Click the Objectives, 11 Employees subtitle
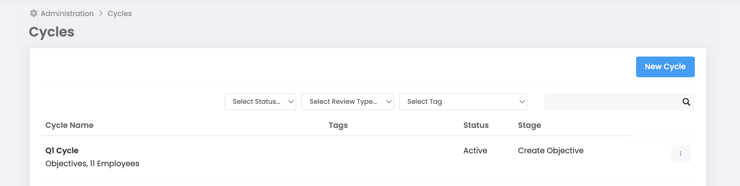 (x=92, y=163)
